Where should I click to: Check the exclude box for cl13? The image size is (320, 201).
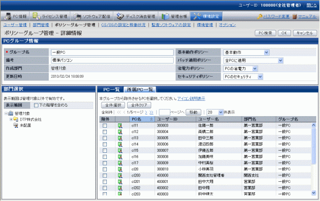pyautogui.click(x=105, y=138)
